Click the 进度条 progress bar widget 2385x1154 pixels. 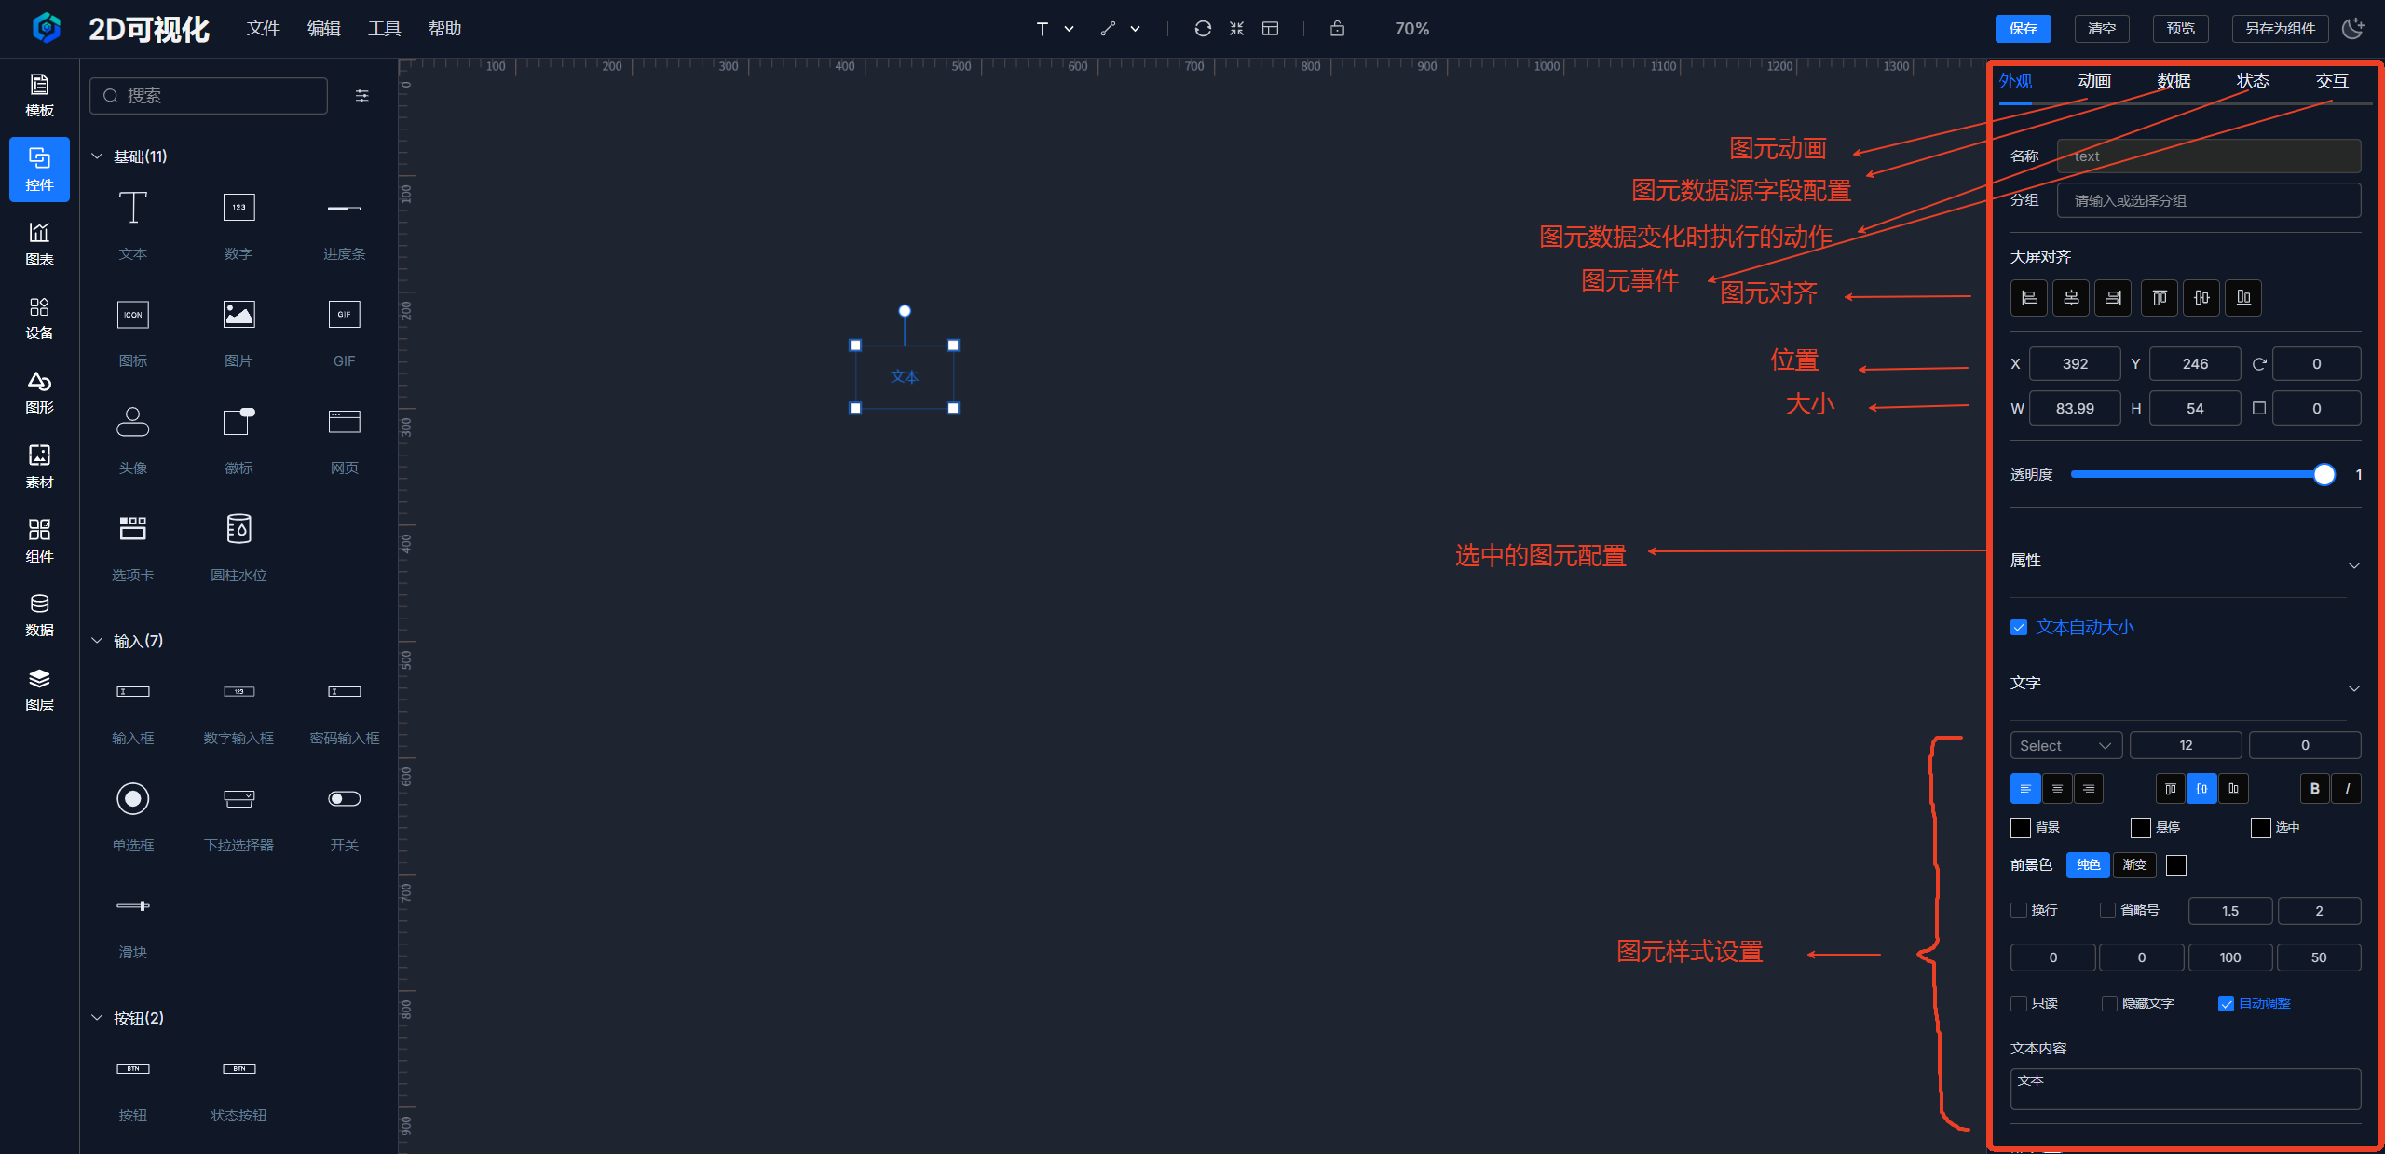click(344, 209)
